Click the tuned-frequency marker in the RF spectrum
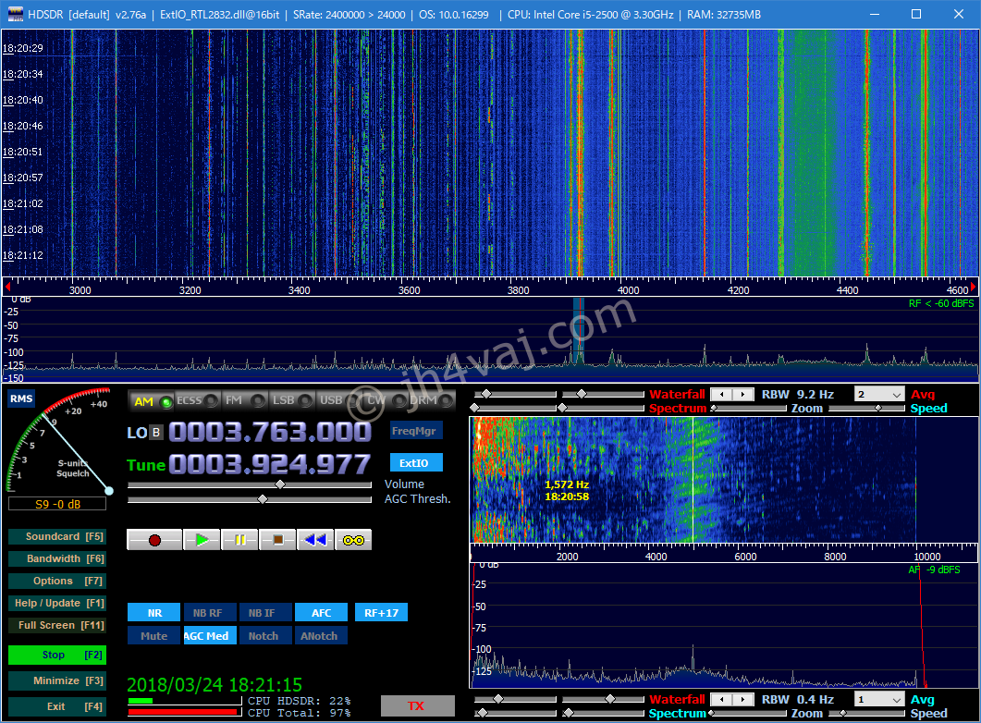This screenshot has width=981, height=723. point(579,332)
